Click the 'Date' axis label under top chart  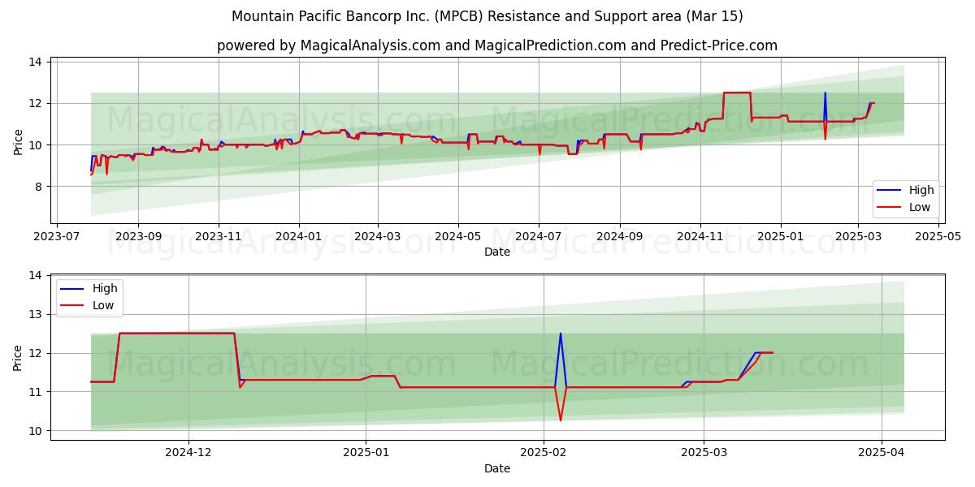497,252
